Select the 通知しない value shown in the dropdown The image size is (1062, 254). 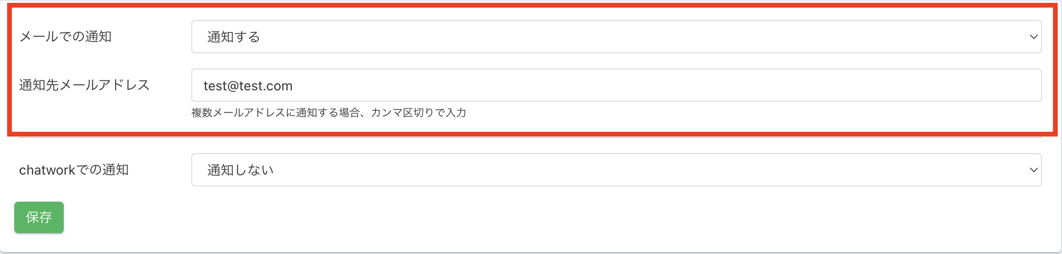tap(240, 170)
